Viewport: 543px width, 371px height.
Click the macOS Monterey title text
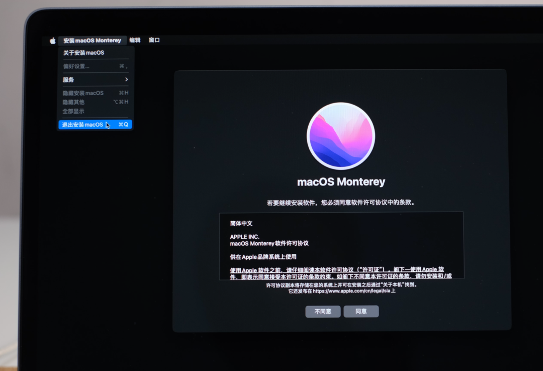341,182
